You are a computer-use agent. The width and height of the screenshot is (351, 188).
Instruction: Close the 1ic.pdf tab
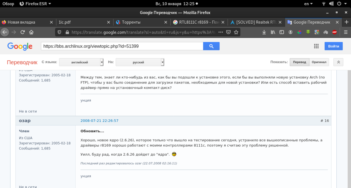click(x=109, y=22)
